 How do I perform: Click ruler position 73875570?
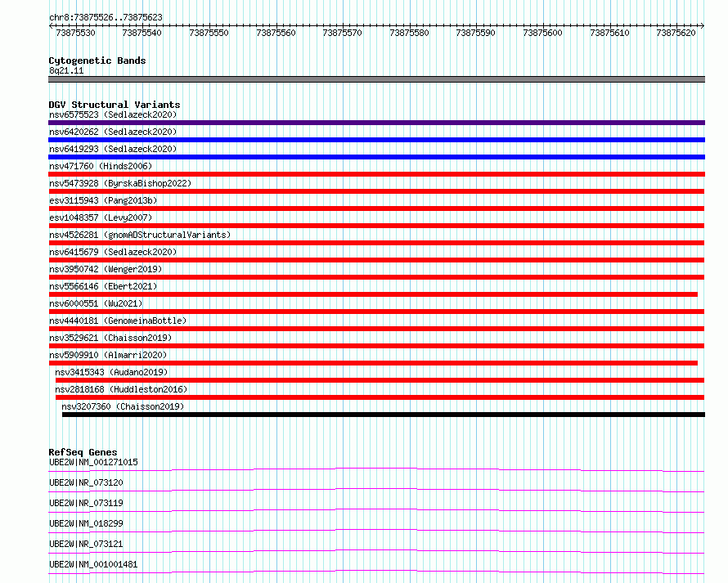click(342, 33)
